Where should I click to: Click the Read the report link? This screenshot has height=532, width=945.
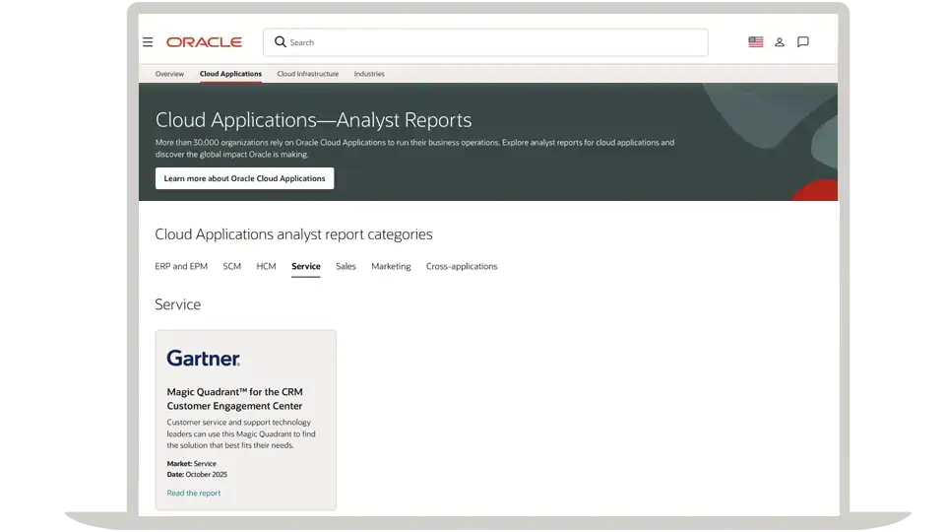(194, 493)
